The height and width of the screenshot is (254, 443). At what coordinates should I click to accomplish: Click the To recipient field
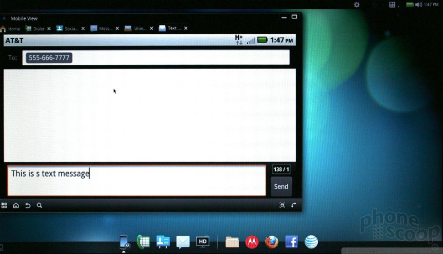point(156,58)
